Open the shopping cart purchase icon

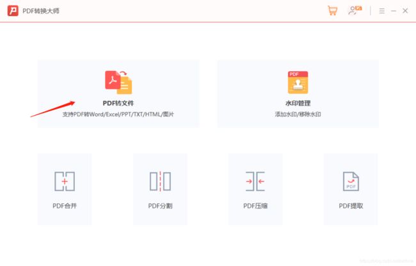(332, 11)
